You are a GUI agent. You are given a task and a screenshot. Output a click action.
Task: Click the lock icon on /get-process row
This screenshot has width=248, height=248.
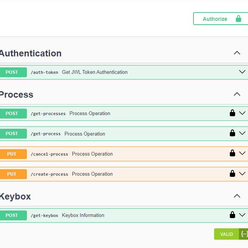pyautogui.click(x=232, y=133)
